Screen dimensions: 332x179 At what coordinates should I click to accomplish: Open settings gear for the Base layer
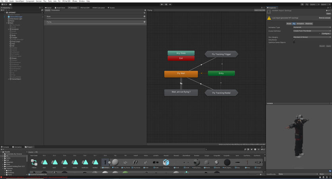pyautogui.click(x=144, y=17)
